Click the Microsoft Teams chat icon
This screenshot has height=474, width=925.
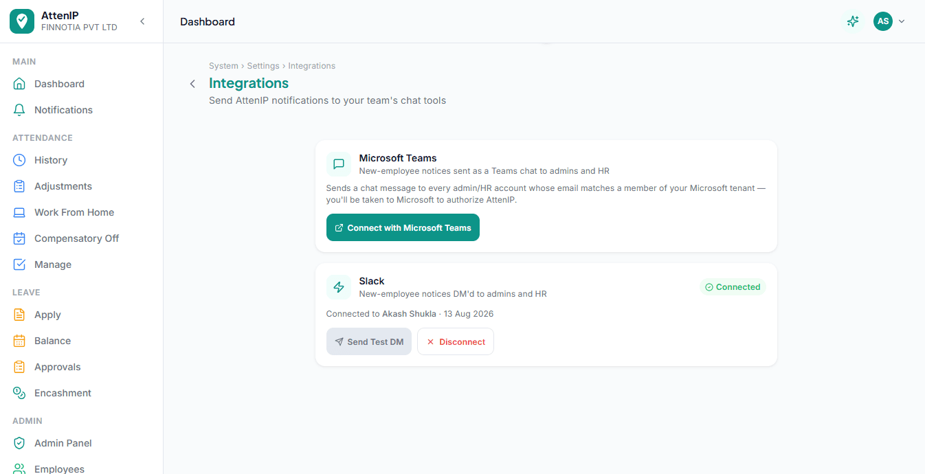point(339,164)
